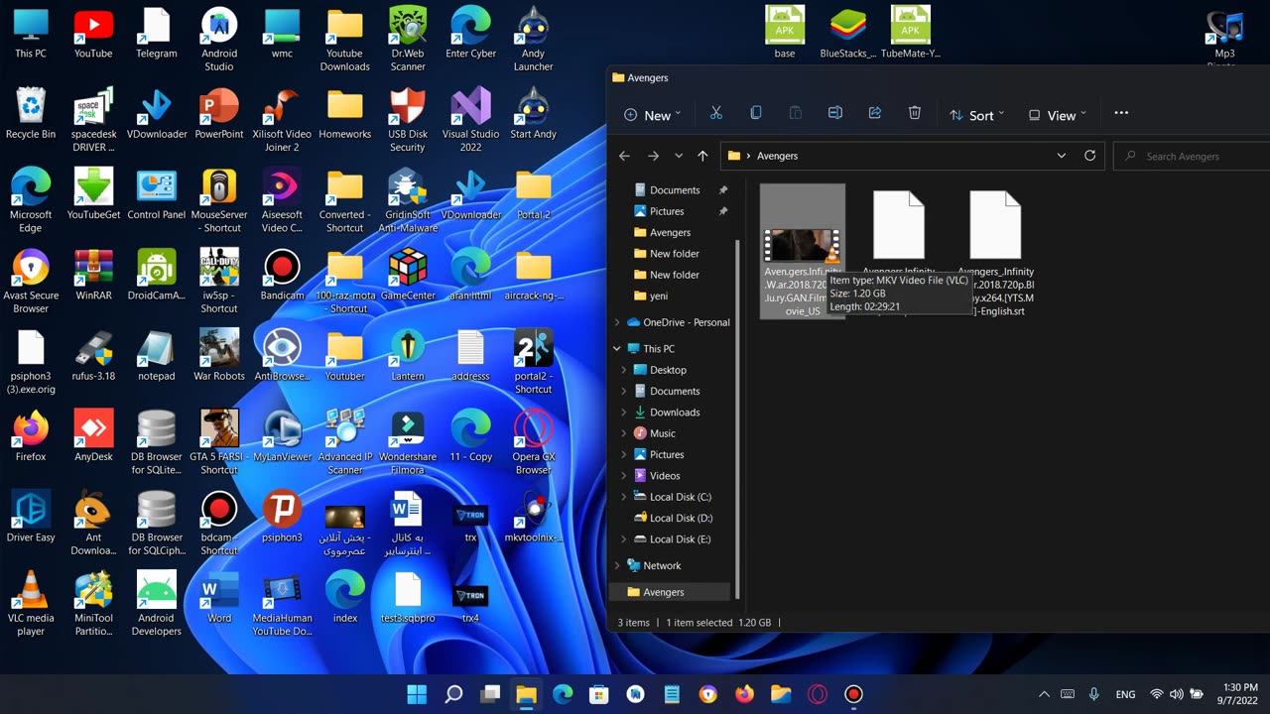Select the MiniTool Partition icon
This screenshot has height=714, width=1270.
point(93,603)
